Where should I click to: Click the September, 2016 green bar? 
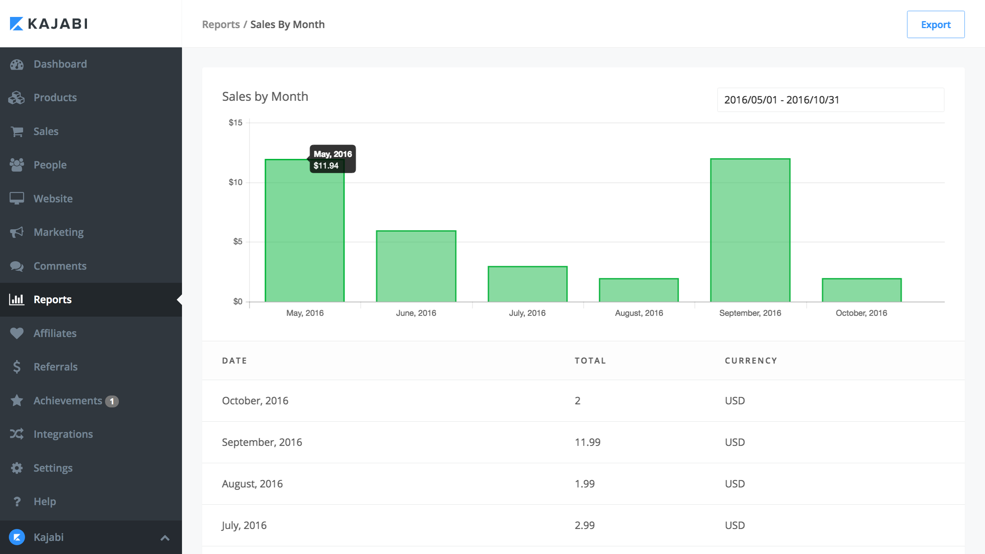coord(750,230)
